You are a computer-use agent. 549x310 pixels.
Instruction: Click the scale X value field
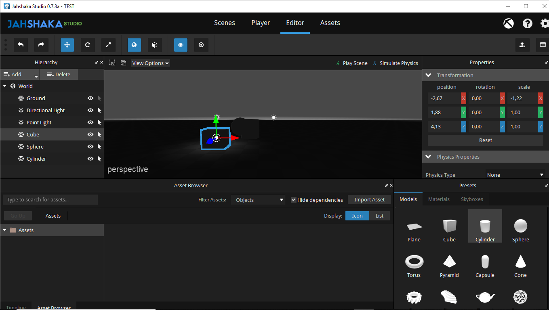point(523,98)
